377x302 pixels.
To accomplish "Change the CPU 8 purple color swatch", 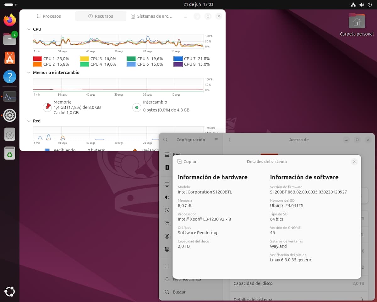I will [x=178, y=64].
